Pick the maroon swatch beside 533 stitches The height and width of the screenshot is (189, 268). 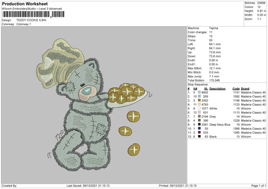tap(199, 132)
